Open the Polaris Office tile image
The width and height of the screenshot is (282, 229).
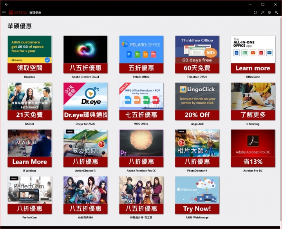141,49
